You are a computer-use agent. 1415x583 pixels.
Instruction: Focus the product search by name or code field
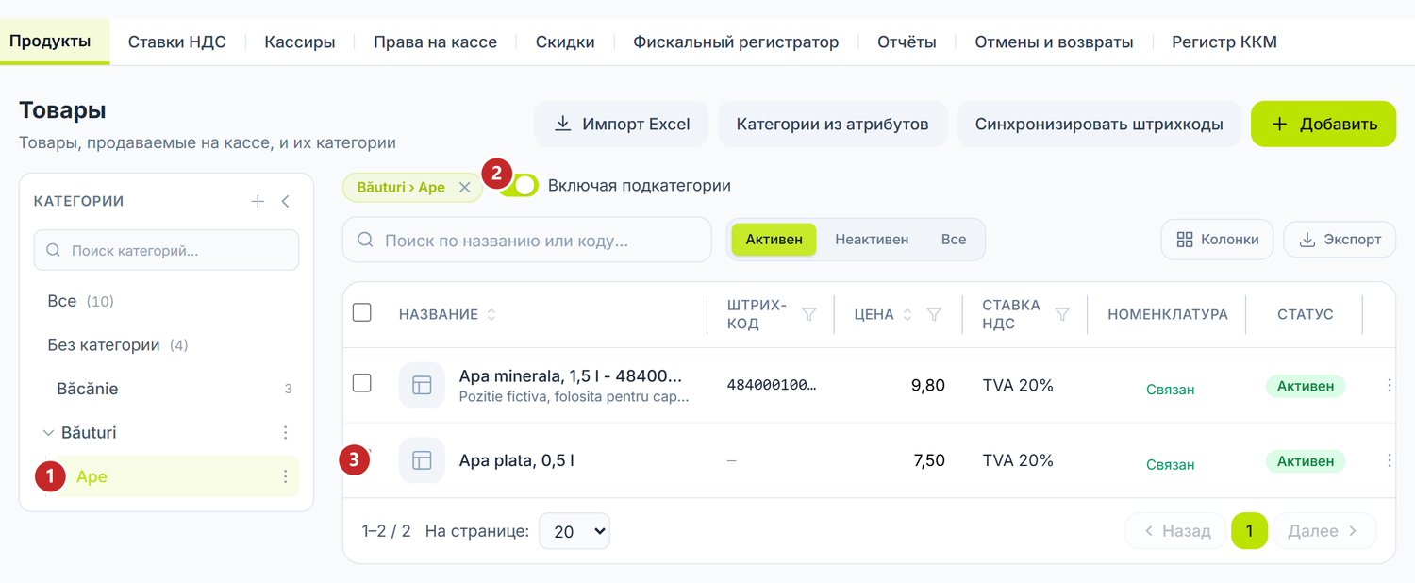coord(526,240)
